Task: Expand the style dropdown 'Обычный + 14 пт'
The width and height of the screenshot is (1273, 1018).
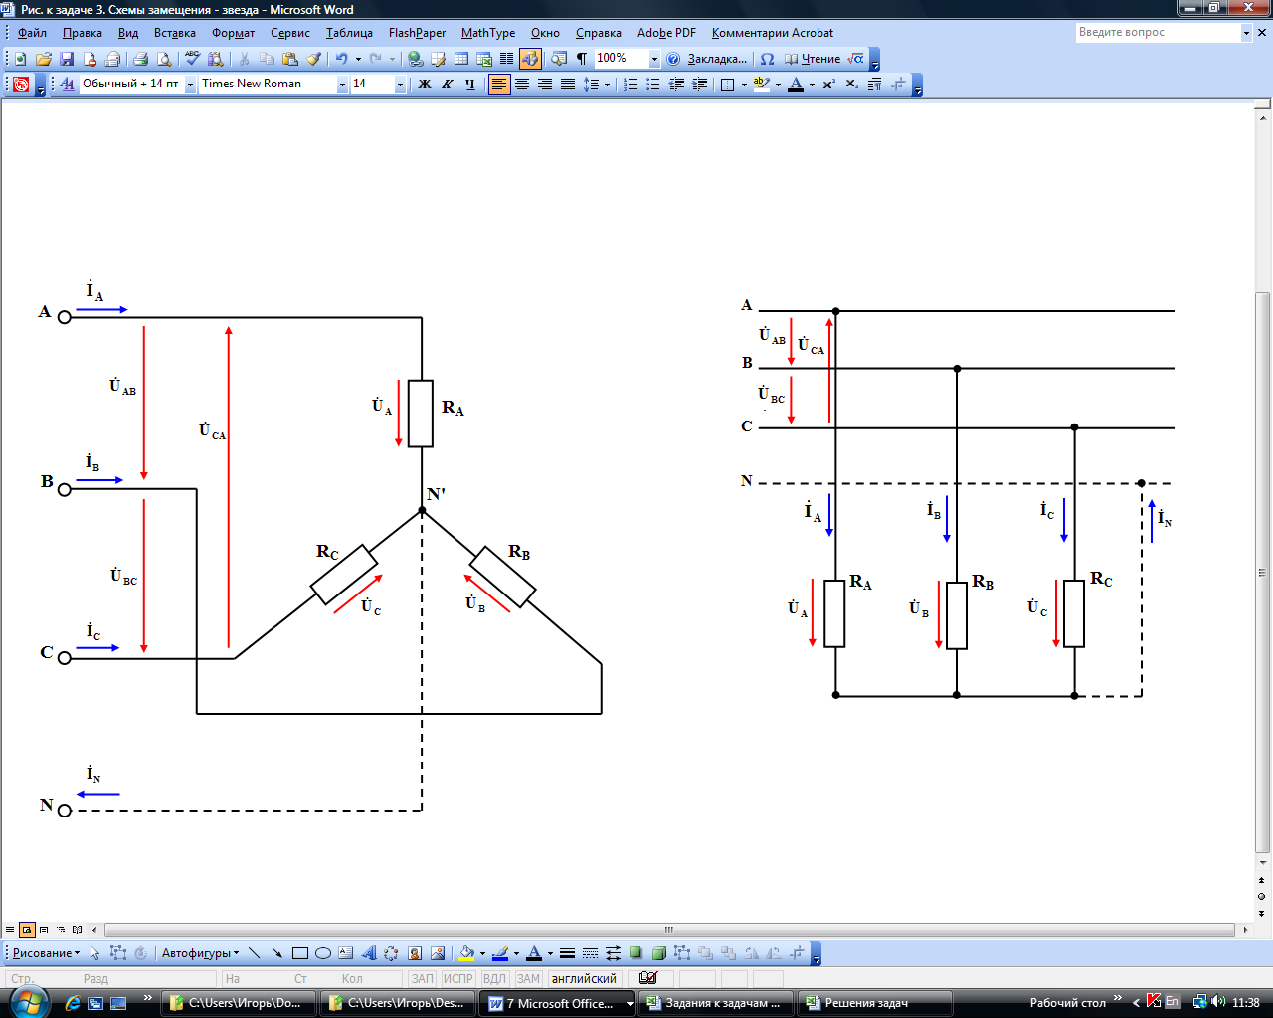Action: coord(190,85)
